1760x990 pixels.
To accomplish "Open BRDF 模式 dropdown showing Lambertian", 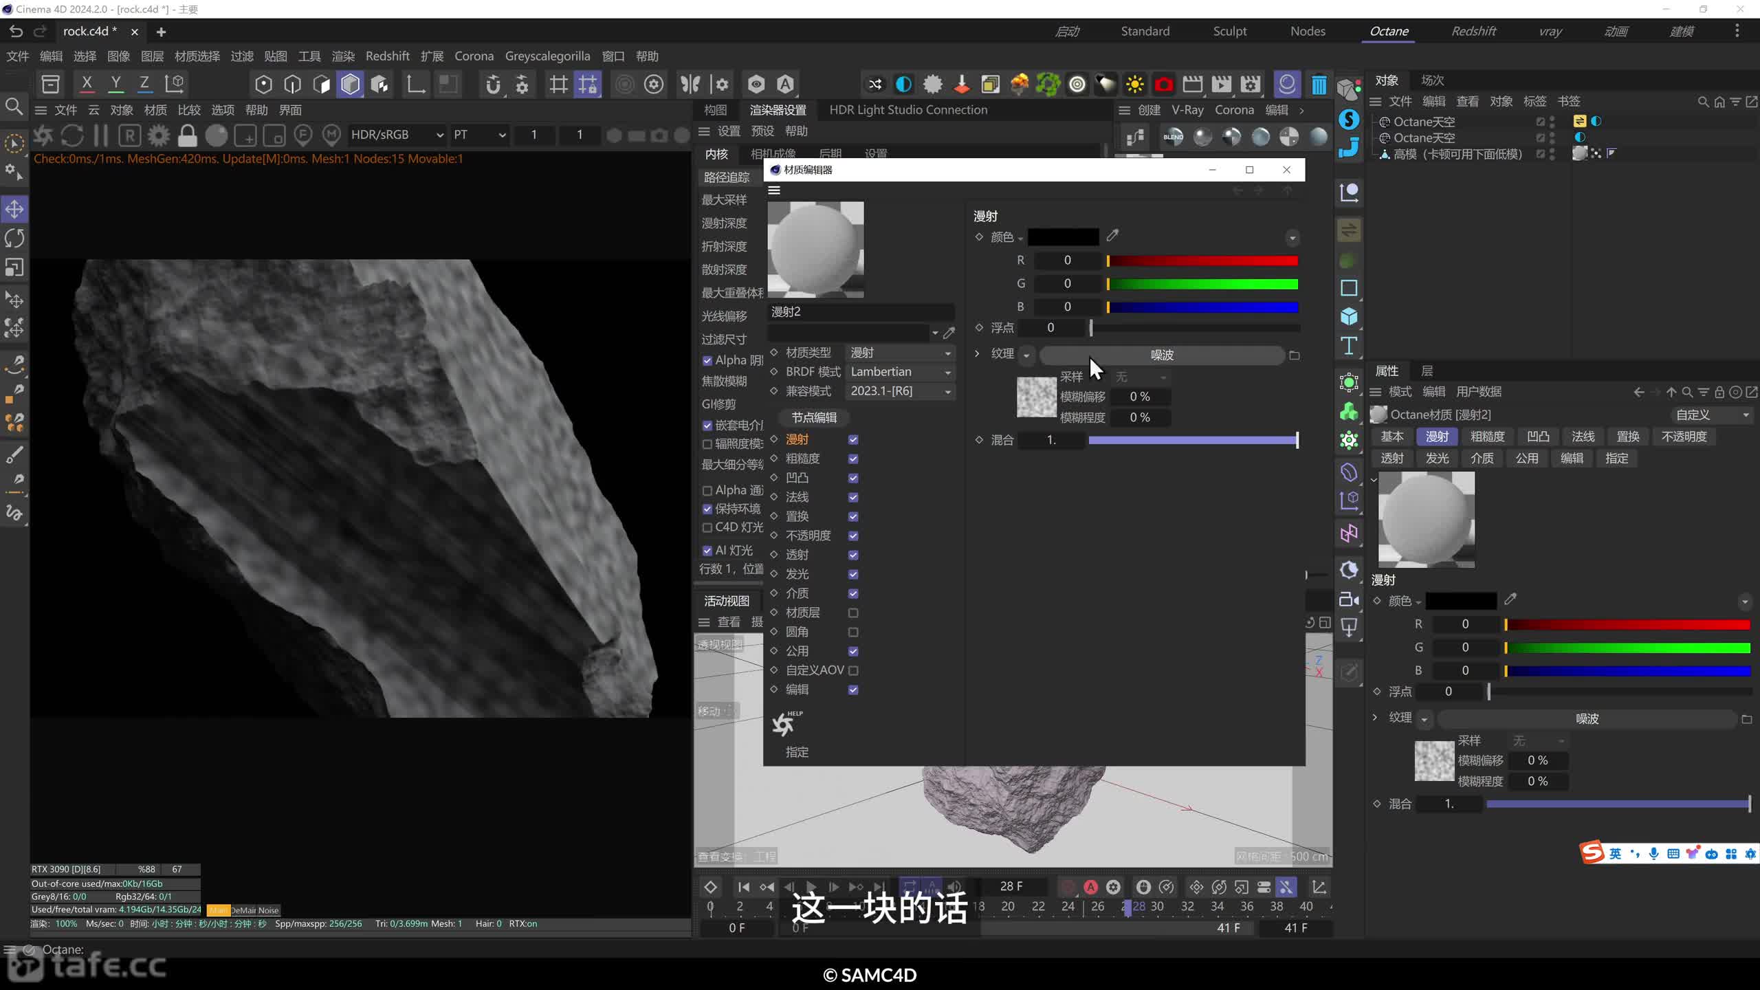I will pos(900,372).
